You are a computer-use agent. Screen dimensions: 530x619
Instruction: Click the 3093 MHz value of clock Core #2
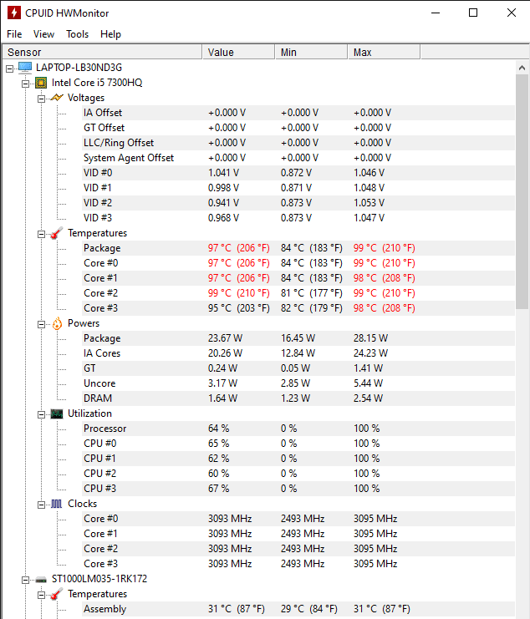(x=230, y=549)
